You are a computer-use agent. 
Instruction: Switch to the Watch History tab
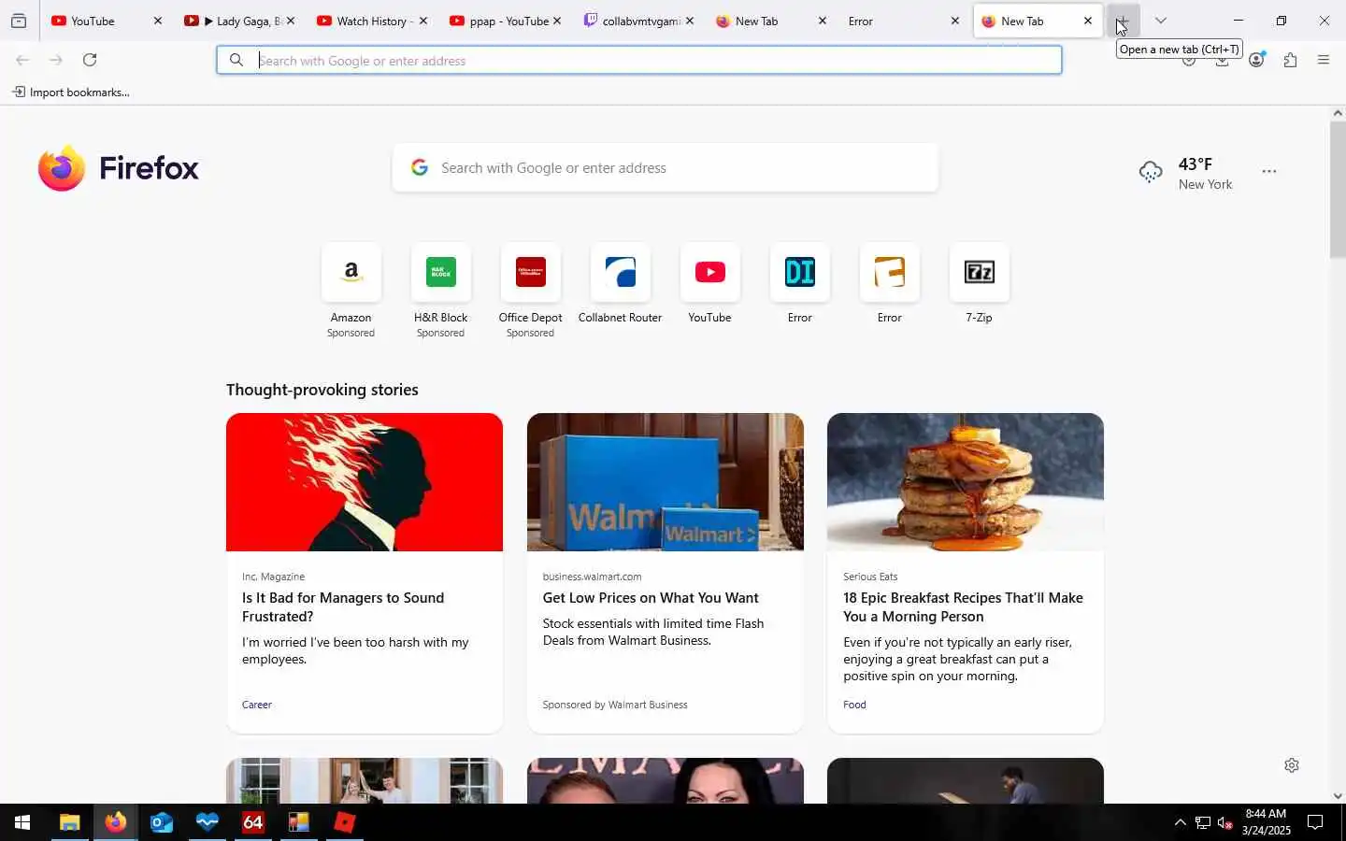point(369,21)
